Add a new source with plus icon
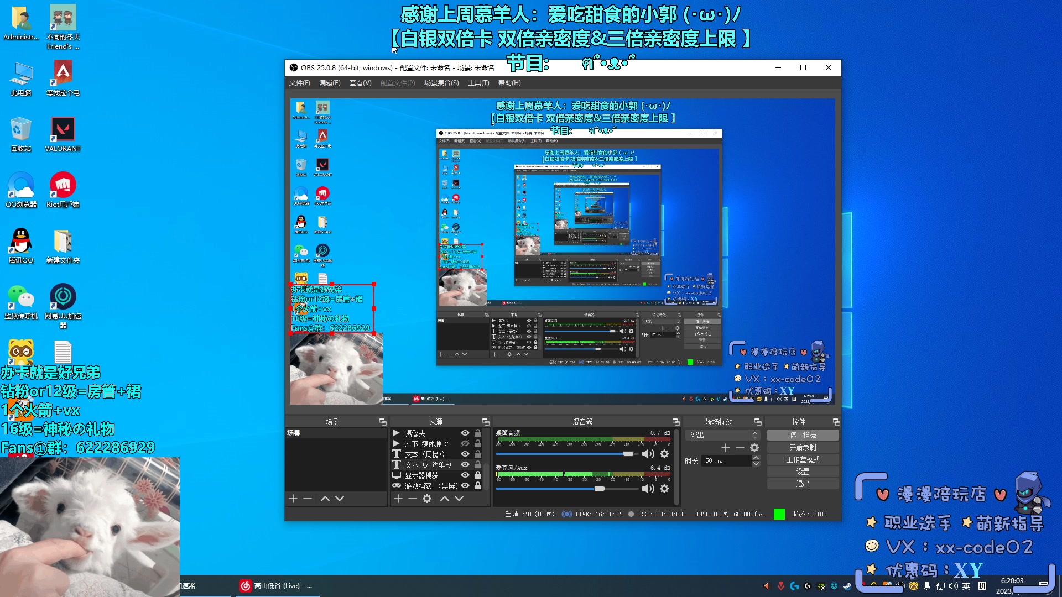1062x597 pixels. pos(398,499)
